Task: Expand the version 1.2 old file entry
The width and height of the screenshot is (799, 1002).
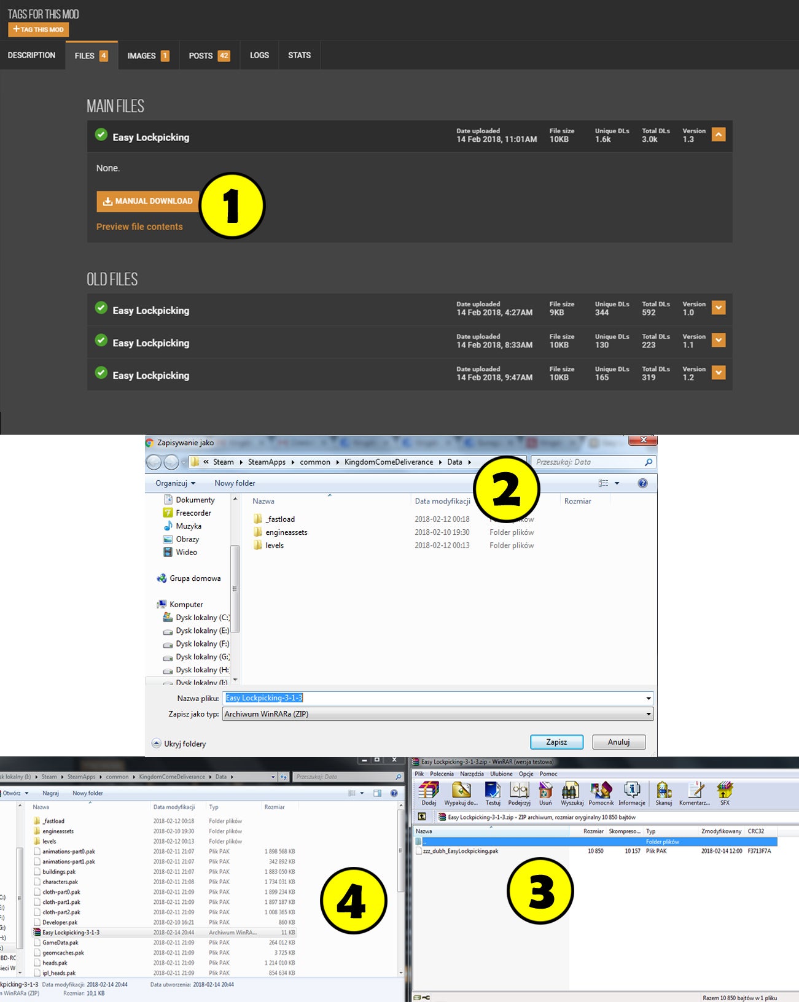Action: (718, 373)
